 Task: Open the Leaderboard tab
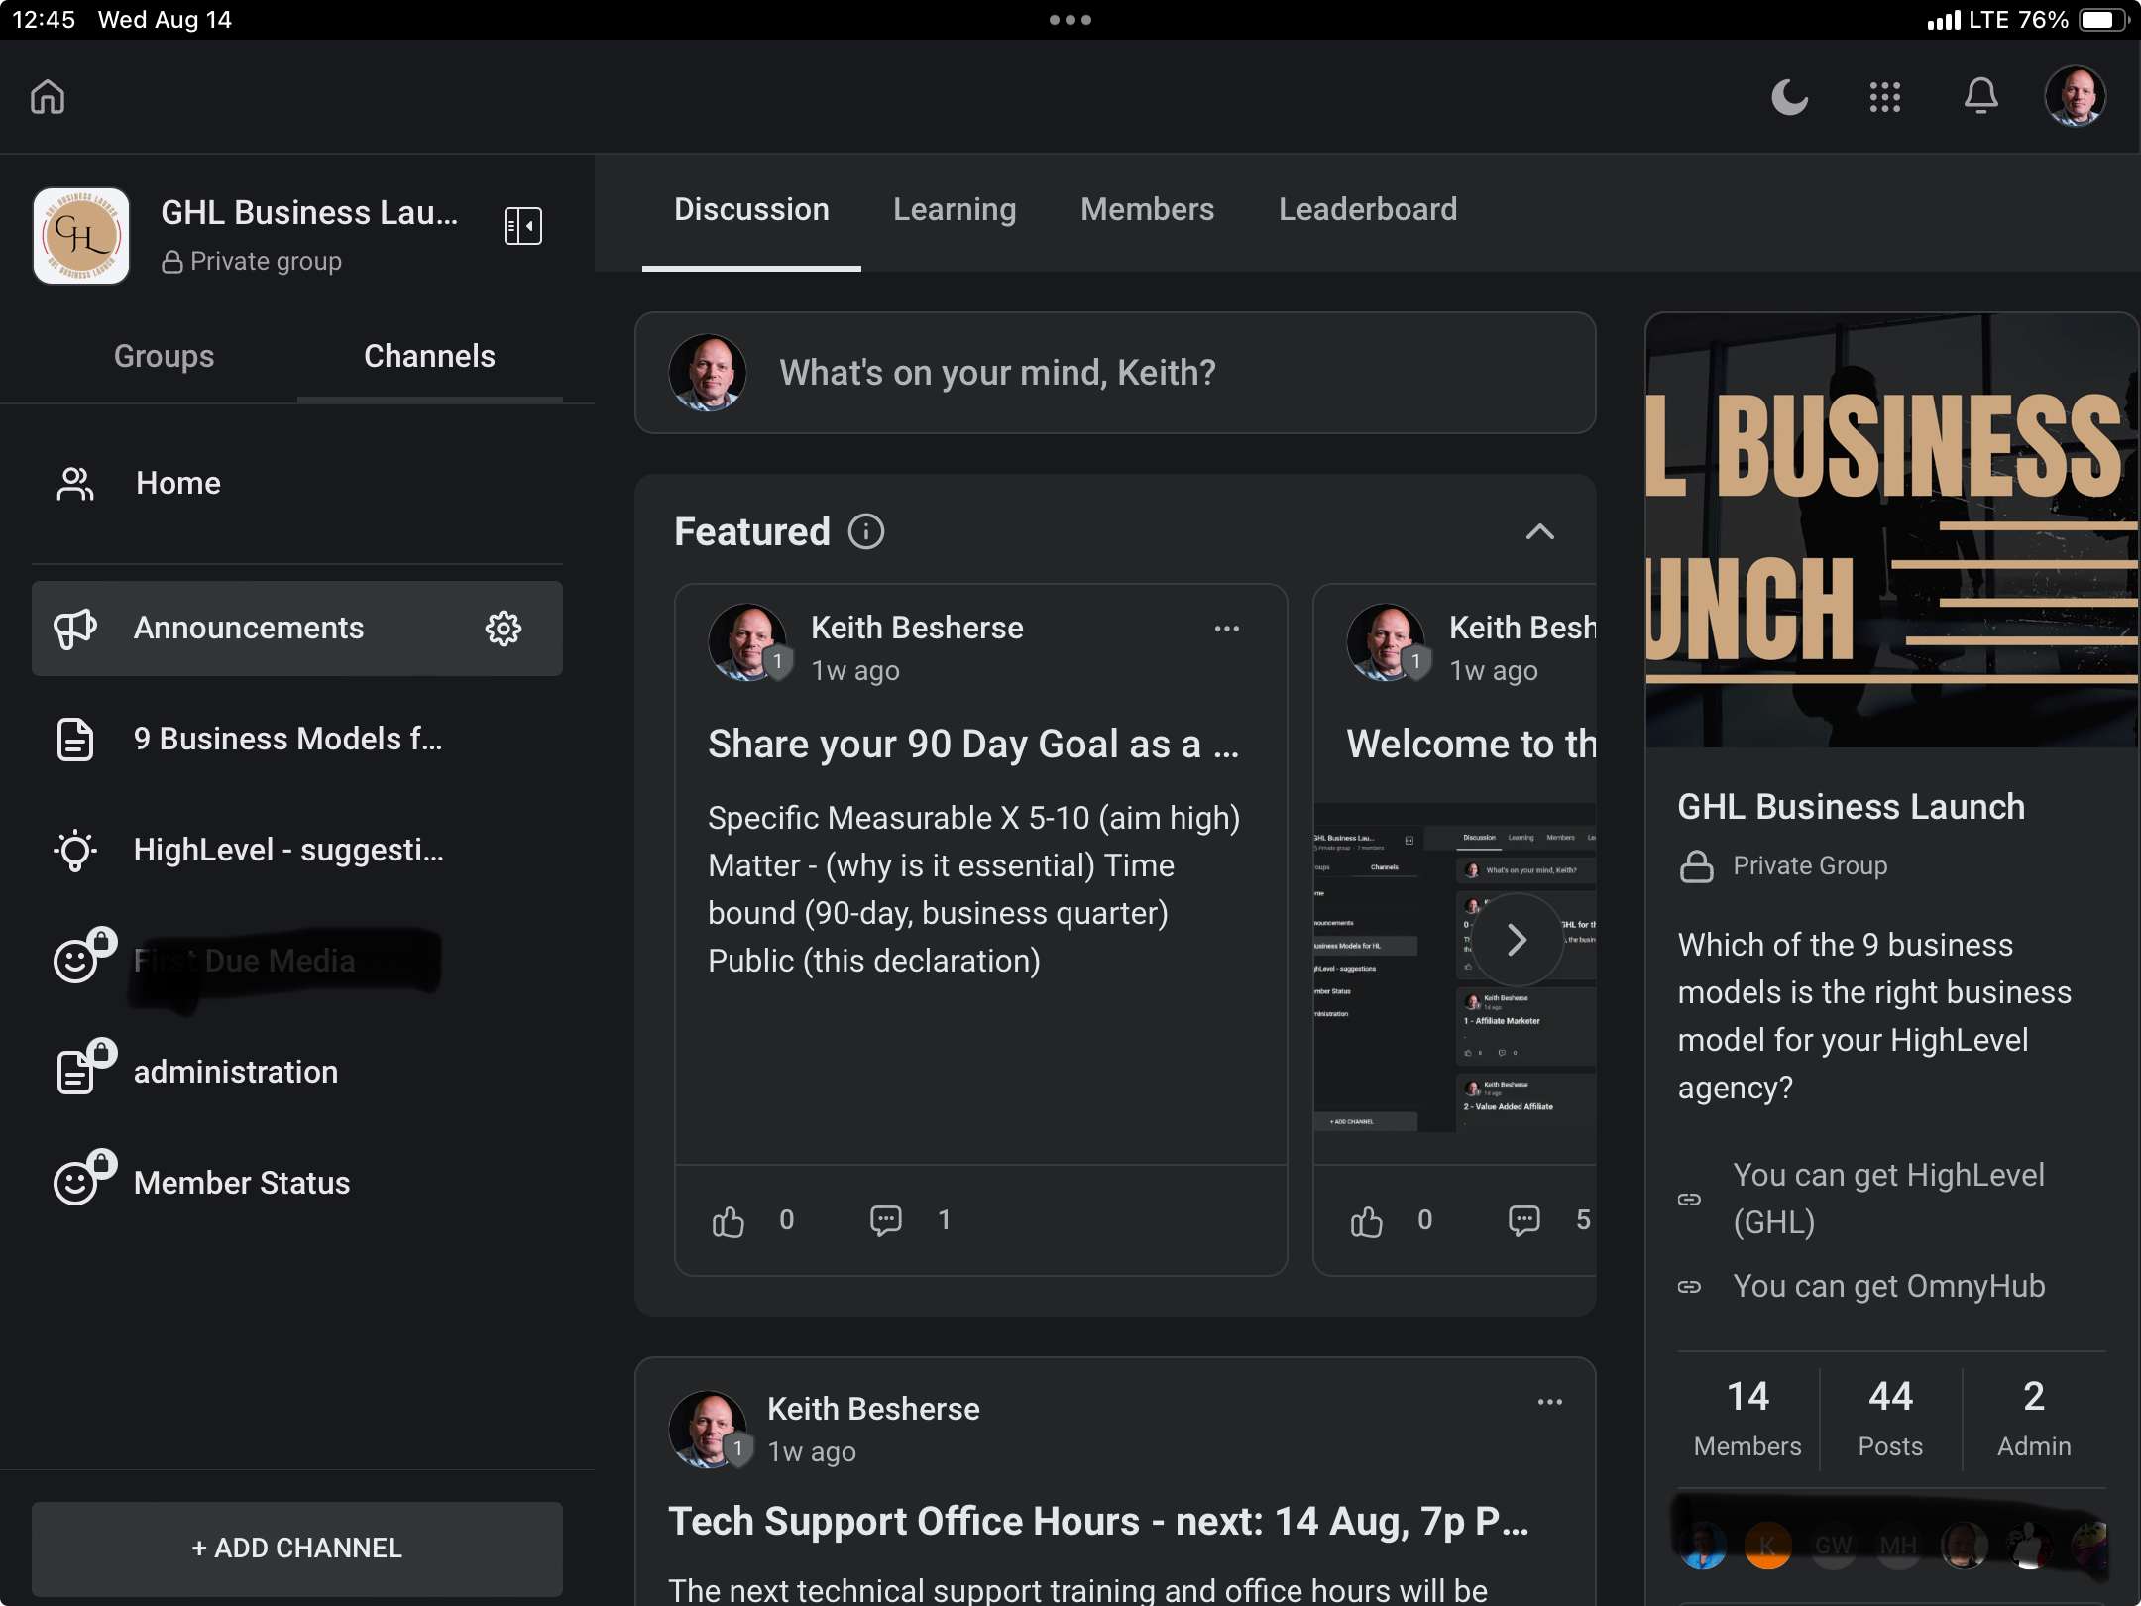click(1368, 210)
